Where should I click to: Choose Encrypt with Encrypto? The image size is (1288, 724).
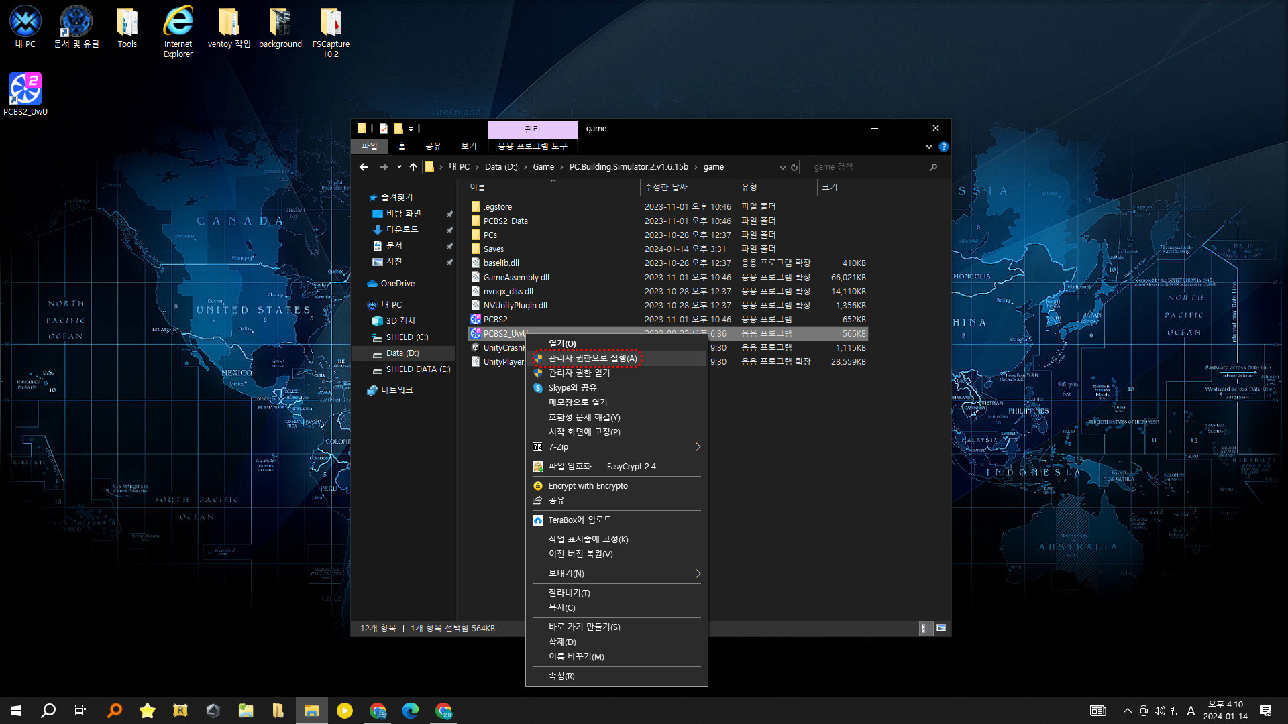point(616,486)
